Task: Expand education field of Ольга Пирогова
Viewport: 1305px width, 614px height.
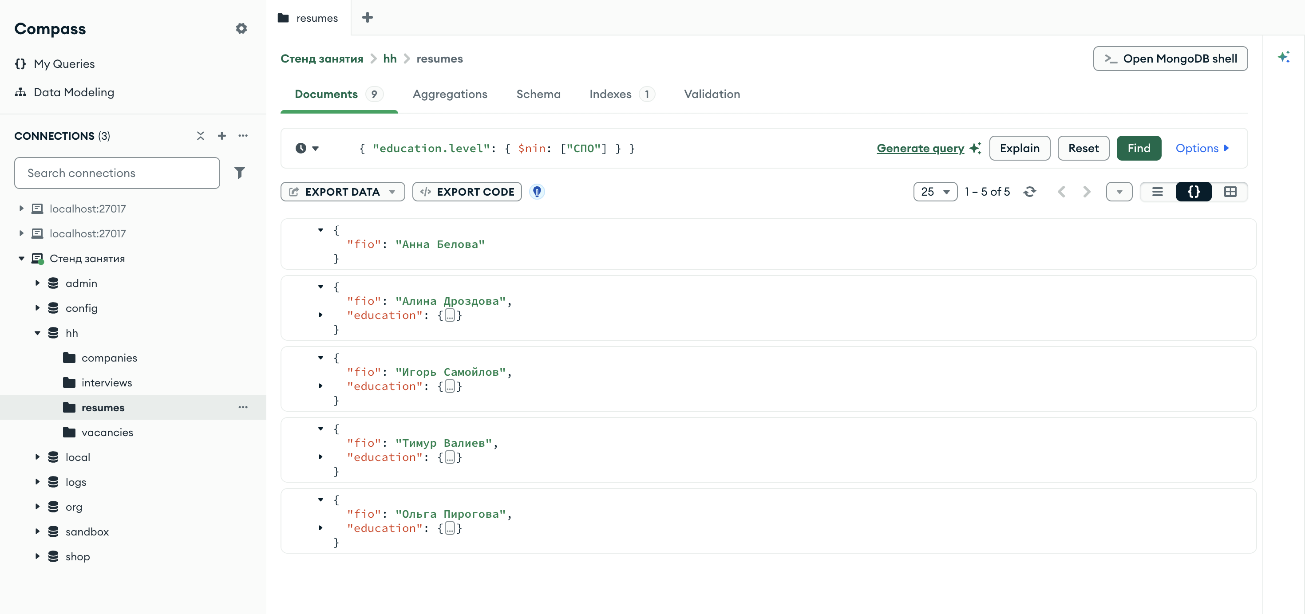Action: tap(320, 528)
